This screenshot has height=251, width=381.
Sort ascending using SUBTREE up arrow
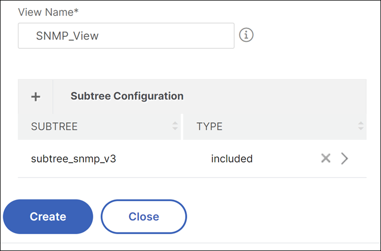point(175,123)
